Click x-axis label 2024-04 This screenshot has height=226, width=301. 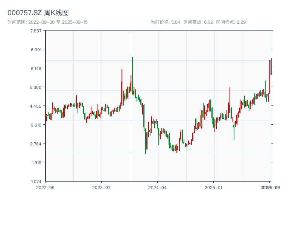pos(157,188)
